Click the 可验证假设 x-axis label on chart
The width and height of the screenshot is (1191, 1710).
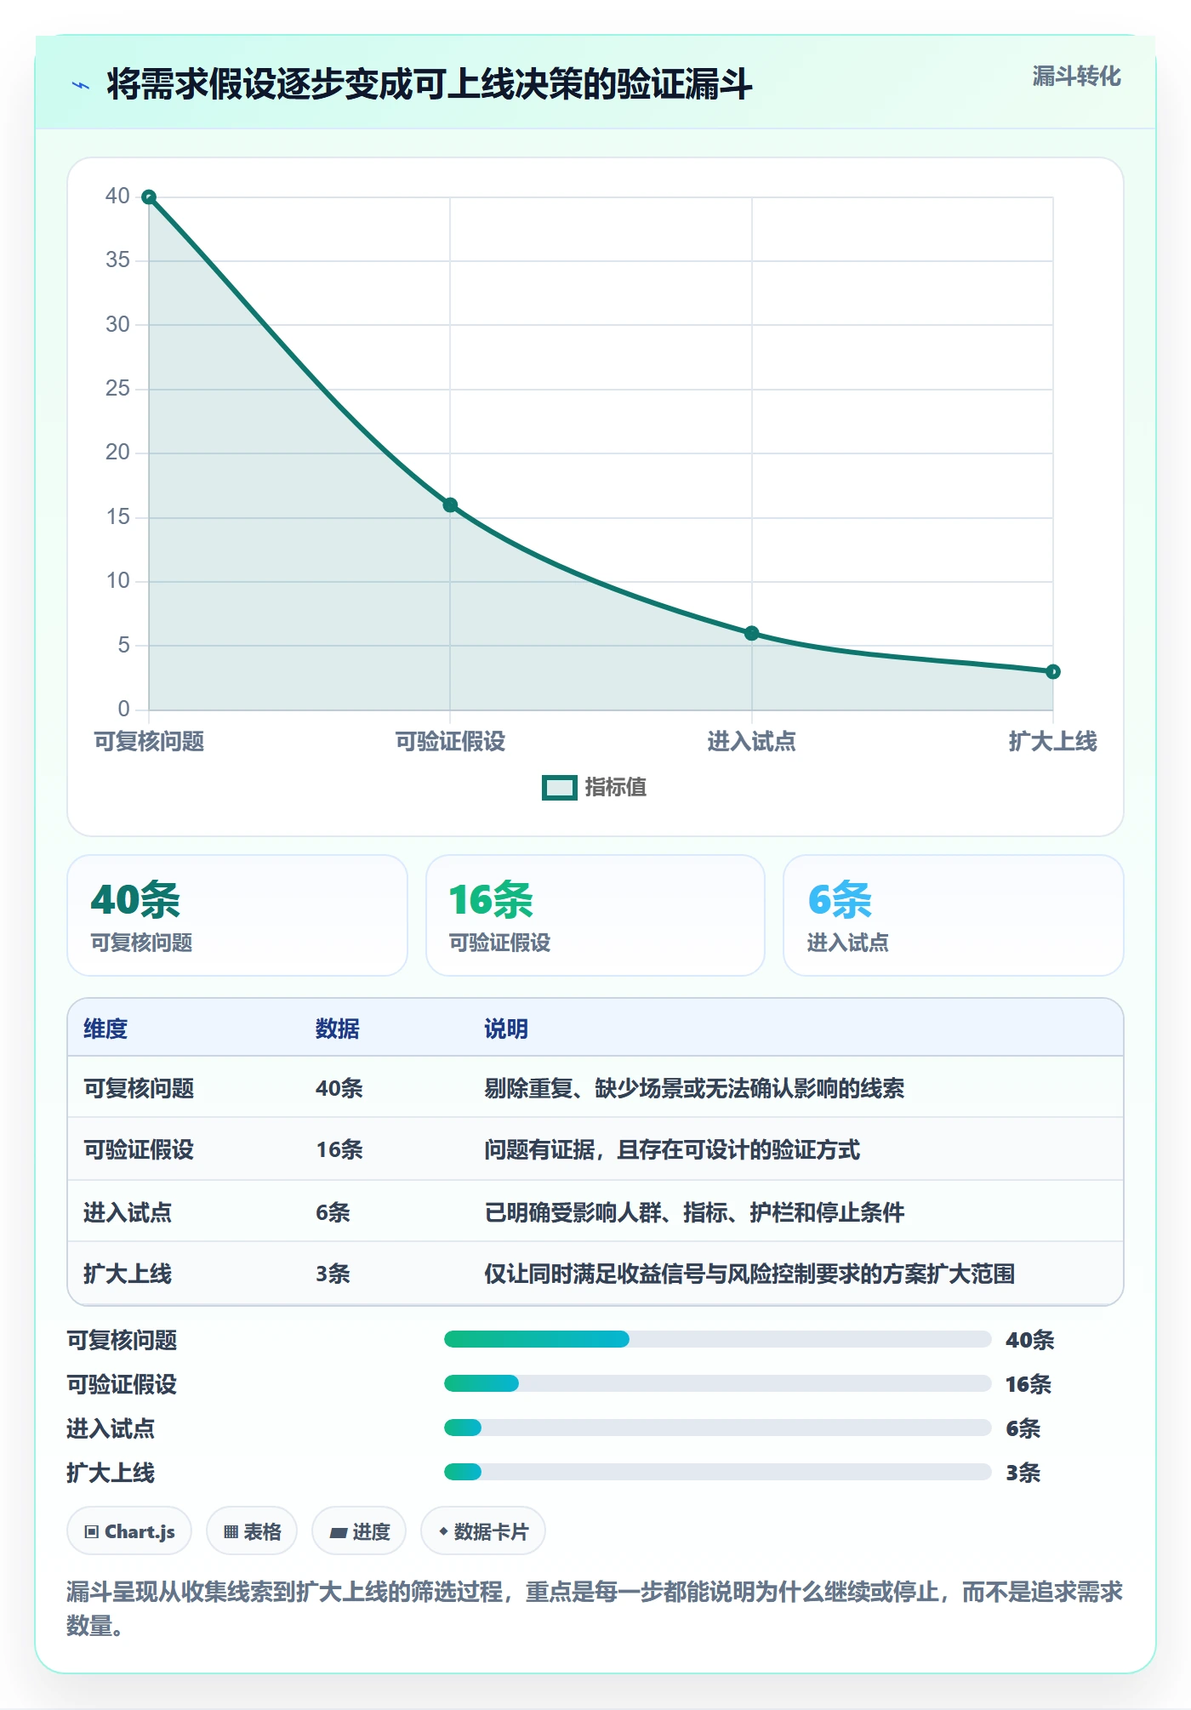click(x=450, y=742)
